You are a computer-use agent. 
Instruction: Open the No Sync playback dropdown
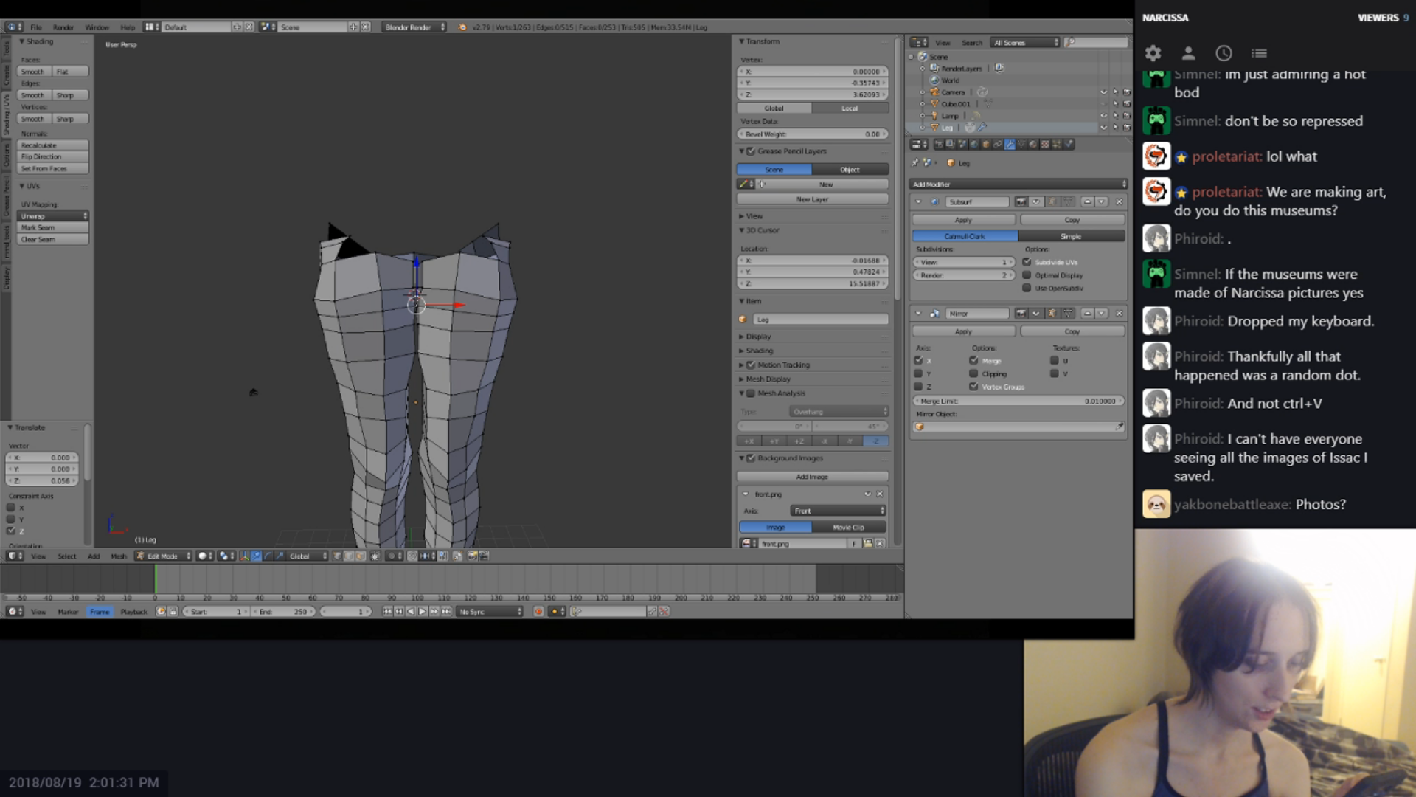click(490, 612)
